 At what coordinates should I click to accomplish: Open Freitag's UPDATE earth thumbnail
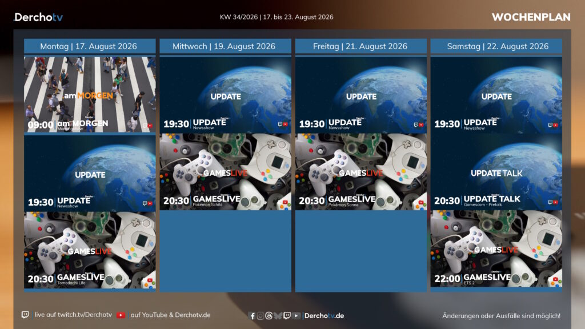361,95
